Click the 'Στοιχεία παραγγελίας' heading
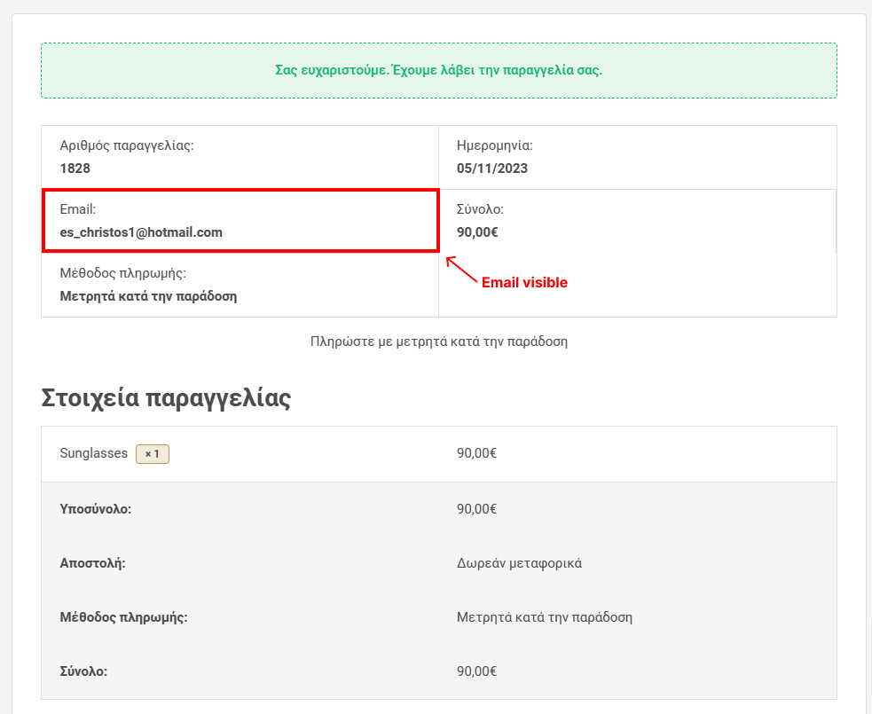The width and height of the screenshot is (872, 714). pyautogui.click(x=166, y=398)
